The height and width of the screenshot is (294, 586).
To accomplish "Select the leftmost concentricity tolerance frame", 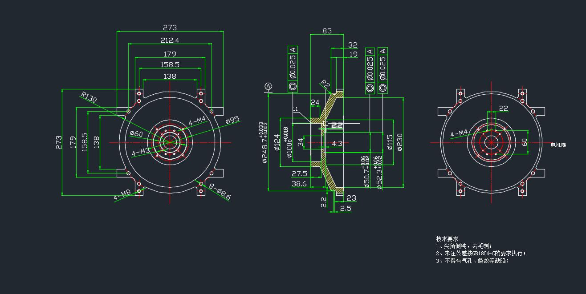I will tap(293, 69).
